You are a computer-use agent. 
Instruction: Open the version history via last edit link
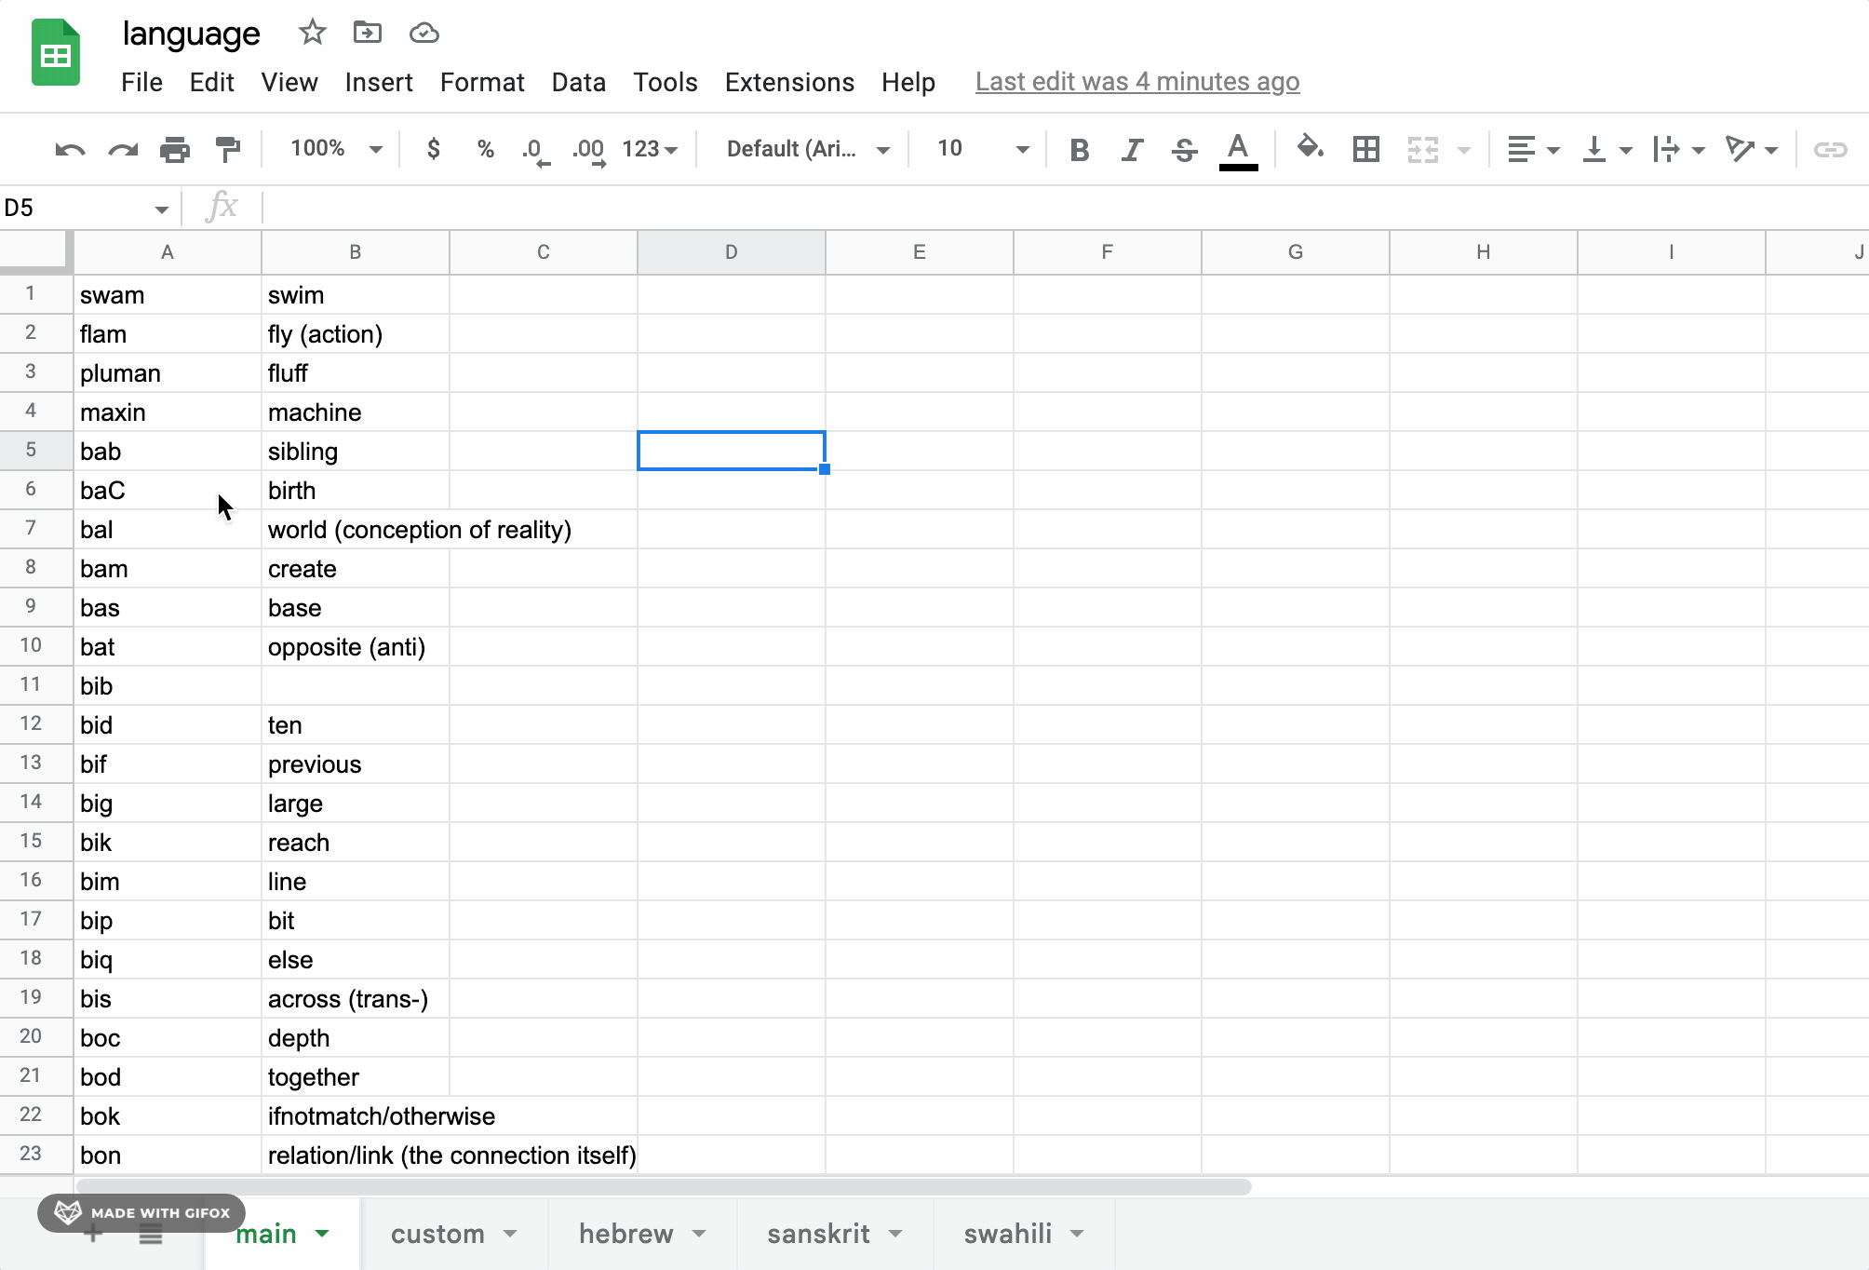[1136, 82]
